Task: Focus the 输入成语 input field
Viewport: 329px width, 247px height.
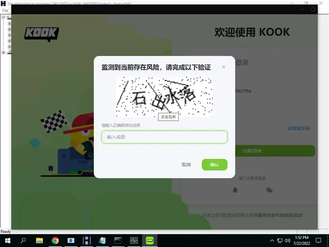Action: 164,137
